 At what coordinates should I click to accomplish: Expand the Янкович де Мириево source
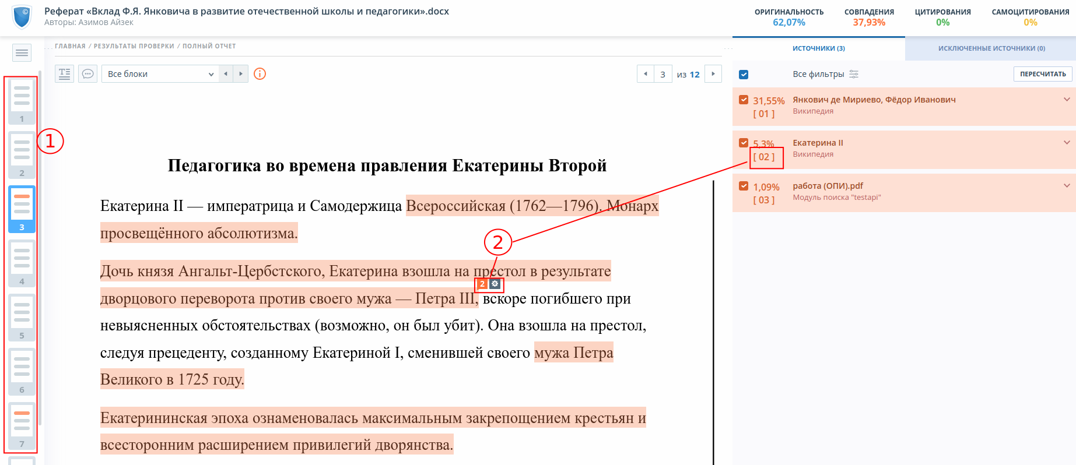1067,100
